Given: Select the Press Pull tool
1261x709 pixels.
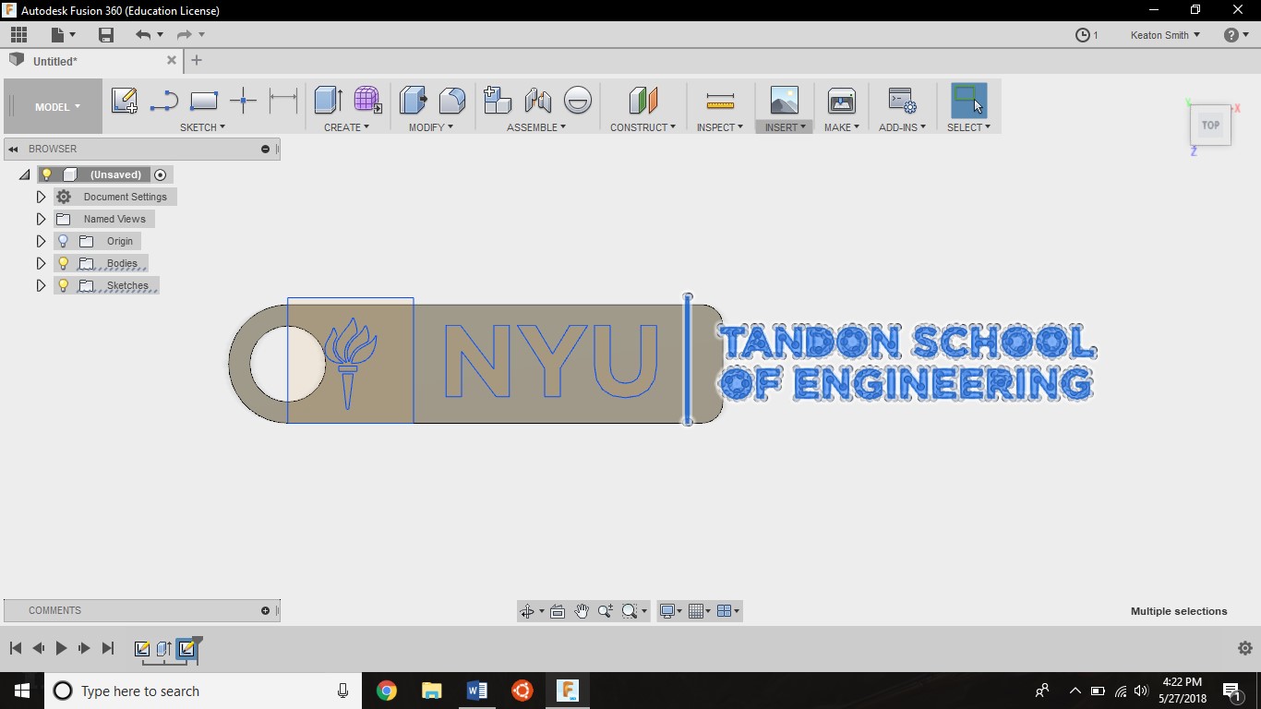Looking at the screenshot, I should [413, 101].
